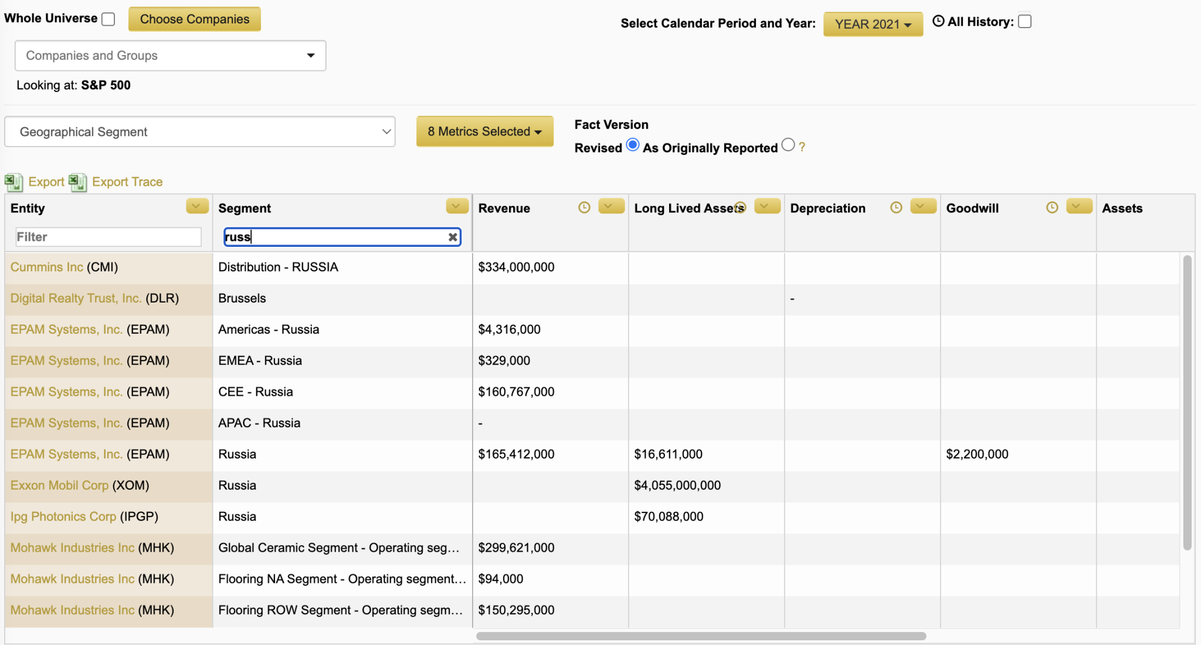Open the YEAR 2021 period dropdown

point(873,24)
